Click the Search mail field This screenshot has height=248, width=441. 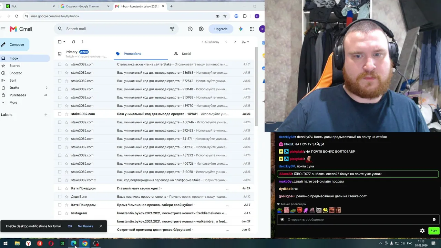pyautogui.click(x=116, y=29)
